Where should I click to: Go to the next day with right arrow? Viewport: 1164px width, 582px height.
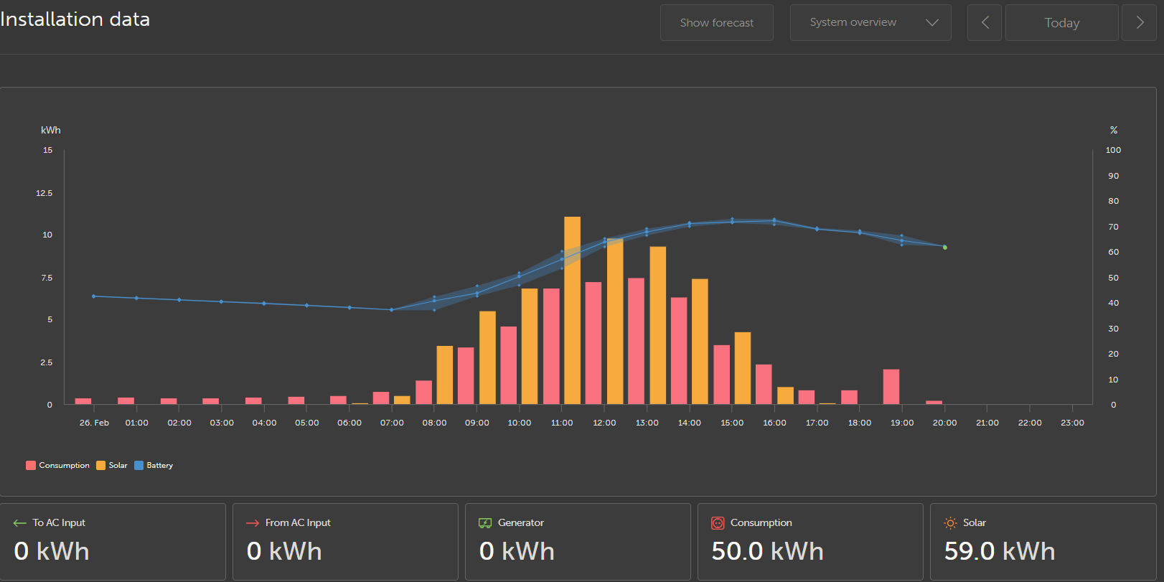coord(1140,22)
